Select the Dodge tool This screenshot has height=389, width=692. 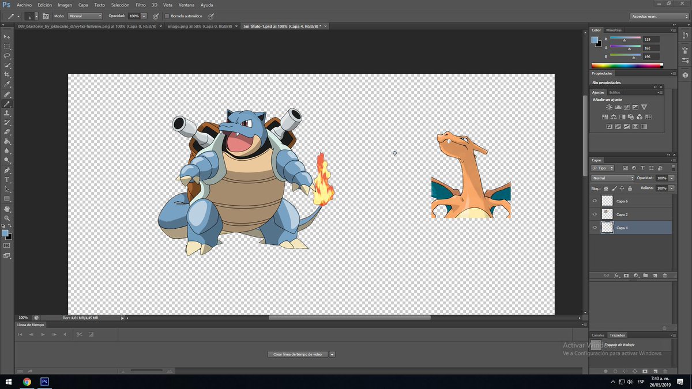click(7, 160)
